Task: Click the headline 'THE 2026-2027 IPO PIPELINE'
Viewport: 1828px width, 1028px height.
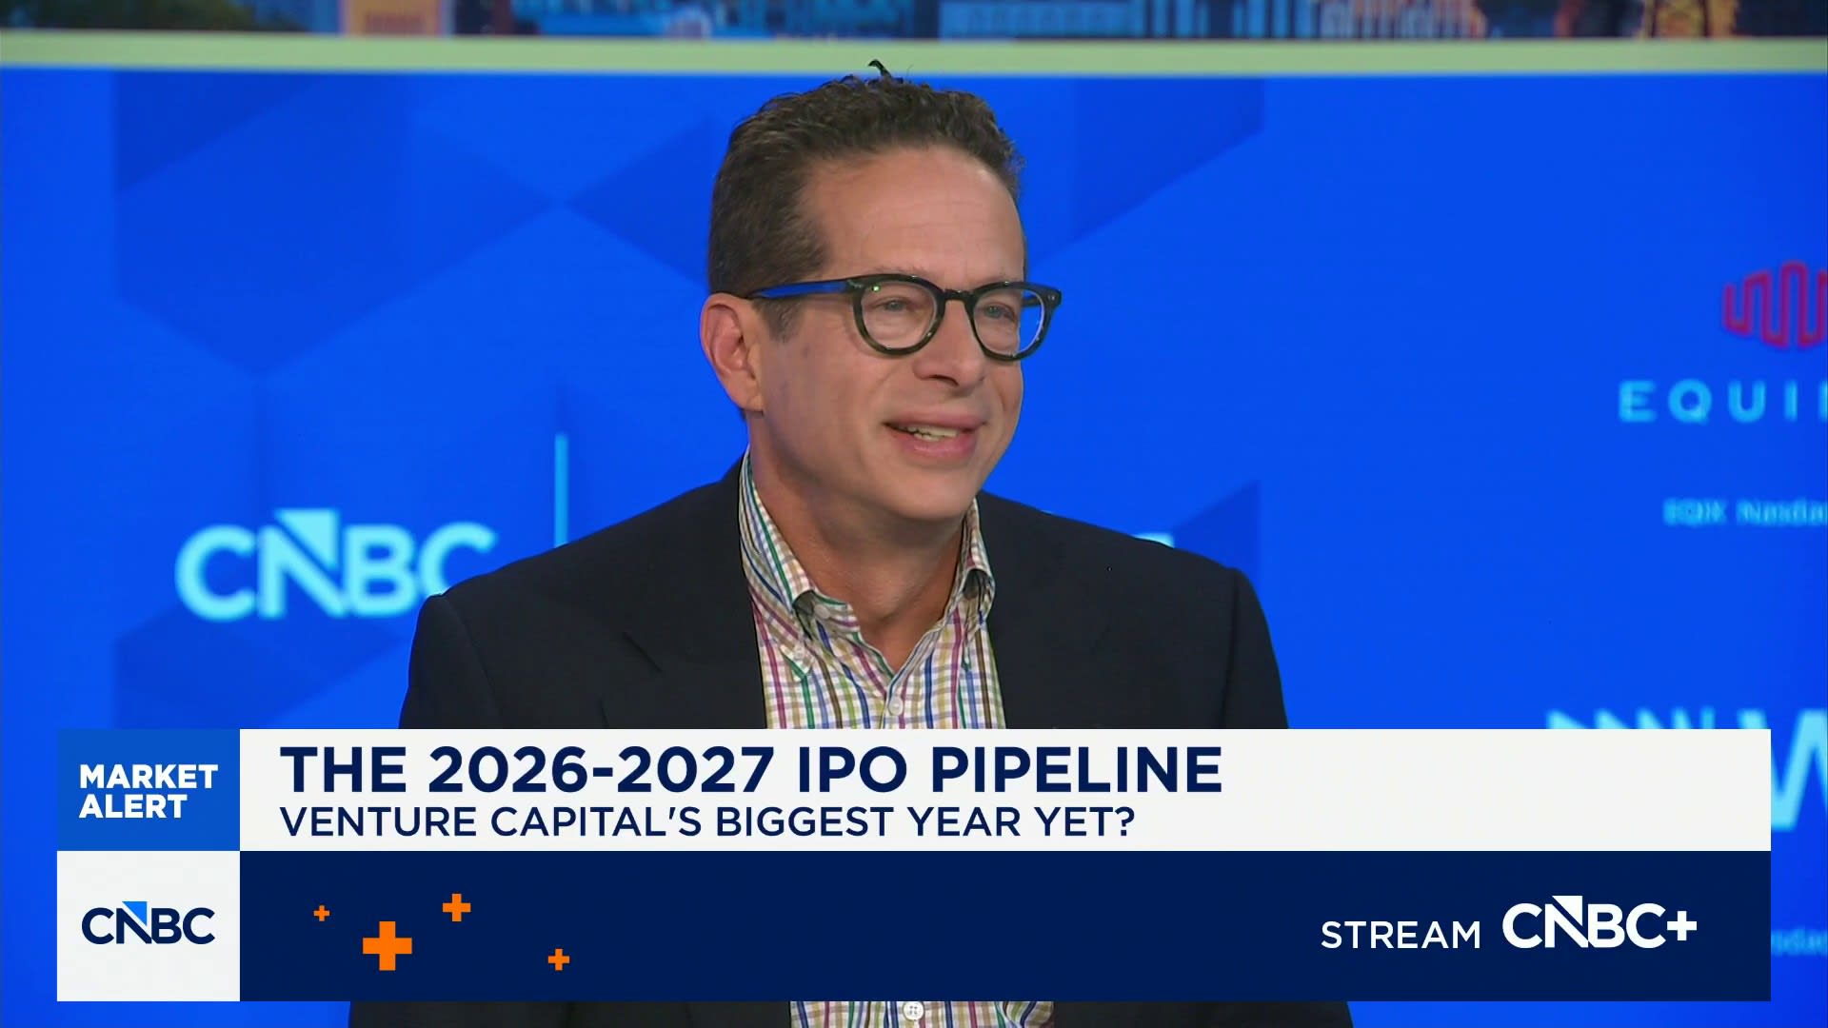Action: tap(750, 769)
